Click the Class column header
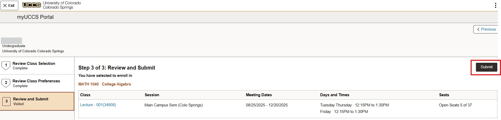The height and width of the screenshot is (120, 501). coord(85,95)
